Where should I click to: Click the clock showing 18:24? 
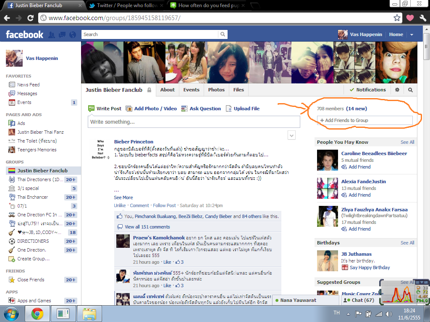tap(409, 311)
